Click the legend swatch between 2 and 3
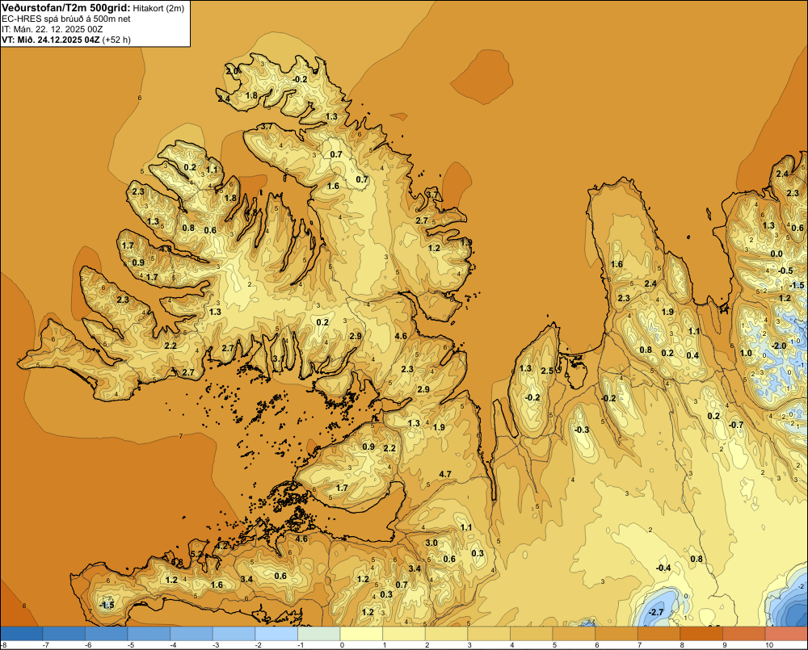Viewport: 808px width, 650px height. click(x=447, y=634)
